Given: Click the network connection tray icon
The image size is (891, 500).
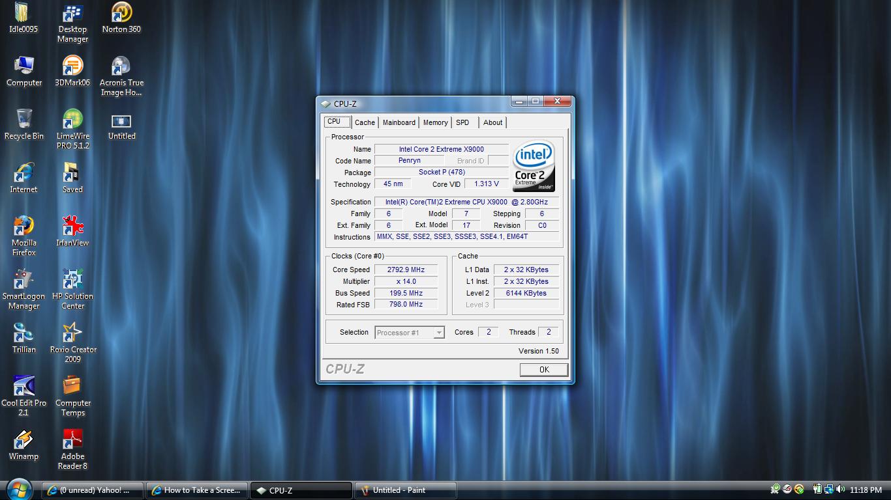Looking at the screenshot, I should [x=828, y=490].
